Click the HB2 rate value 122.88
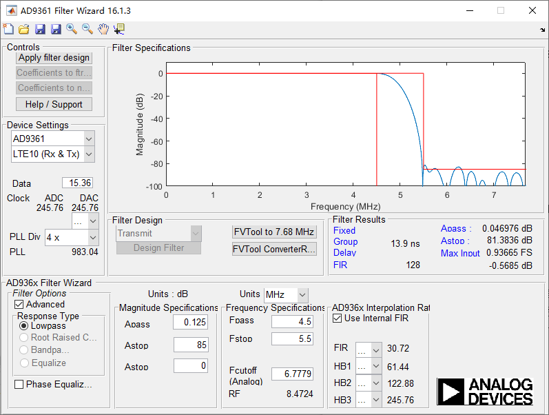The height and width of the screenshot is (415, 549). click(400, 383)
